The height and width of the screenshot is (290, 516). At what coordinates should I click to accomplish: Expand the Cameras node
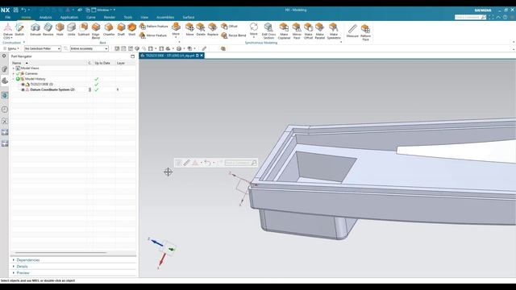pos(14,73)
